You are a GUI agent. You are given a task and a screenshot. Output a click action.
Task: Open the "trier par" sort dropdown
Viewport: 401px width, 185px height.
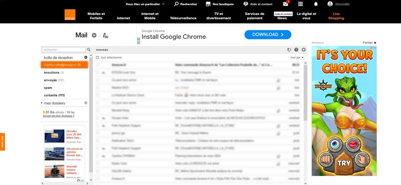click(297, 58)
